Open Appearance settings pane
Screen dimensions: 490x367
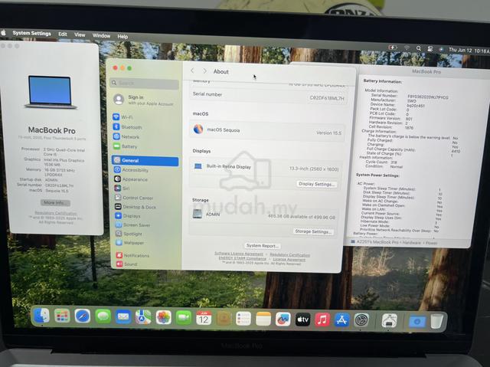145,179
